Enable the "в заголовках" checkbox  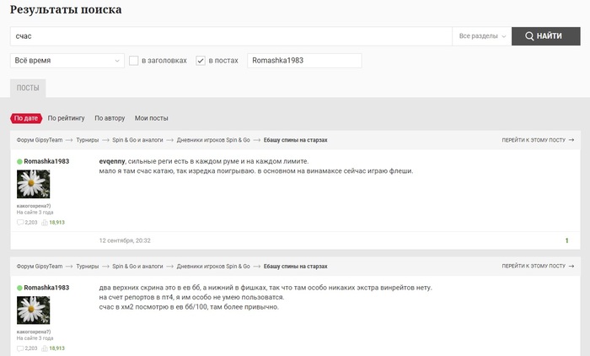point(133,61)
